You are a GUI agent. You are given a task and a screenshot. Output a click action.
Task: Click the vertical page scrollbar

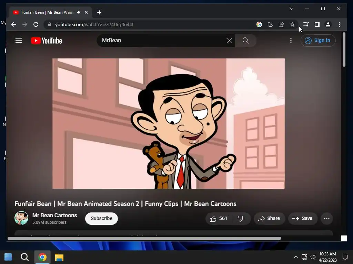tap(344, 49)
